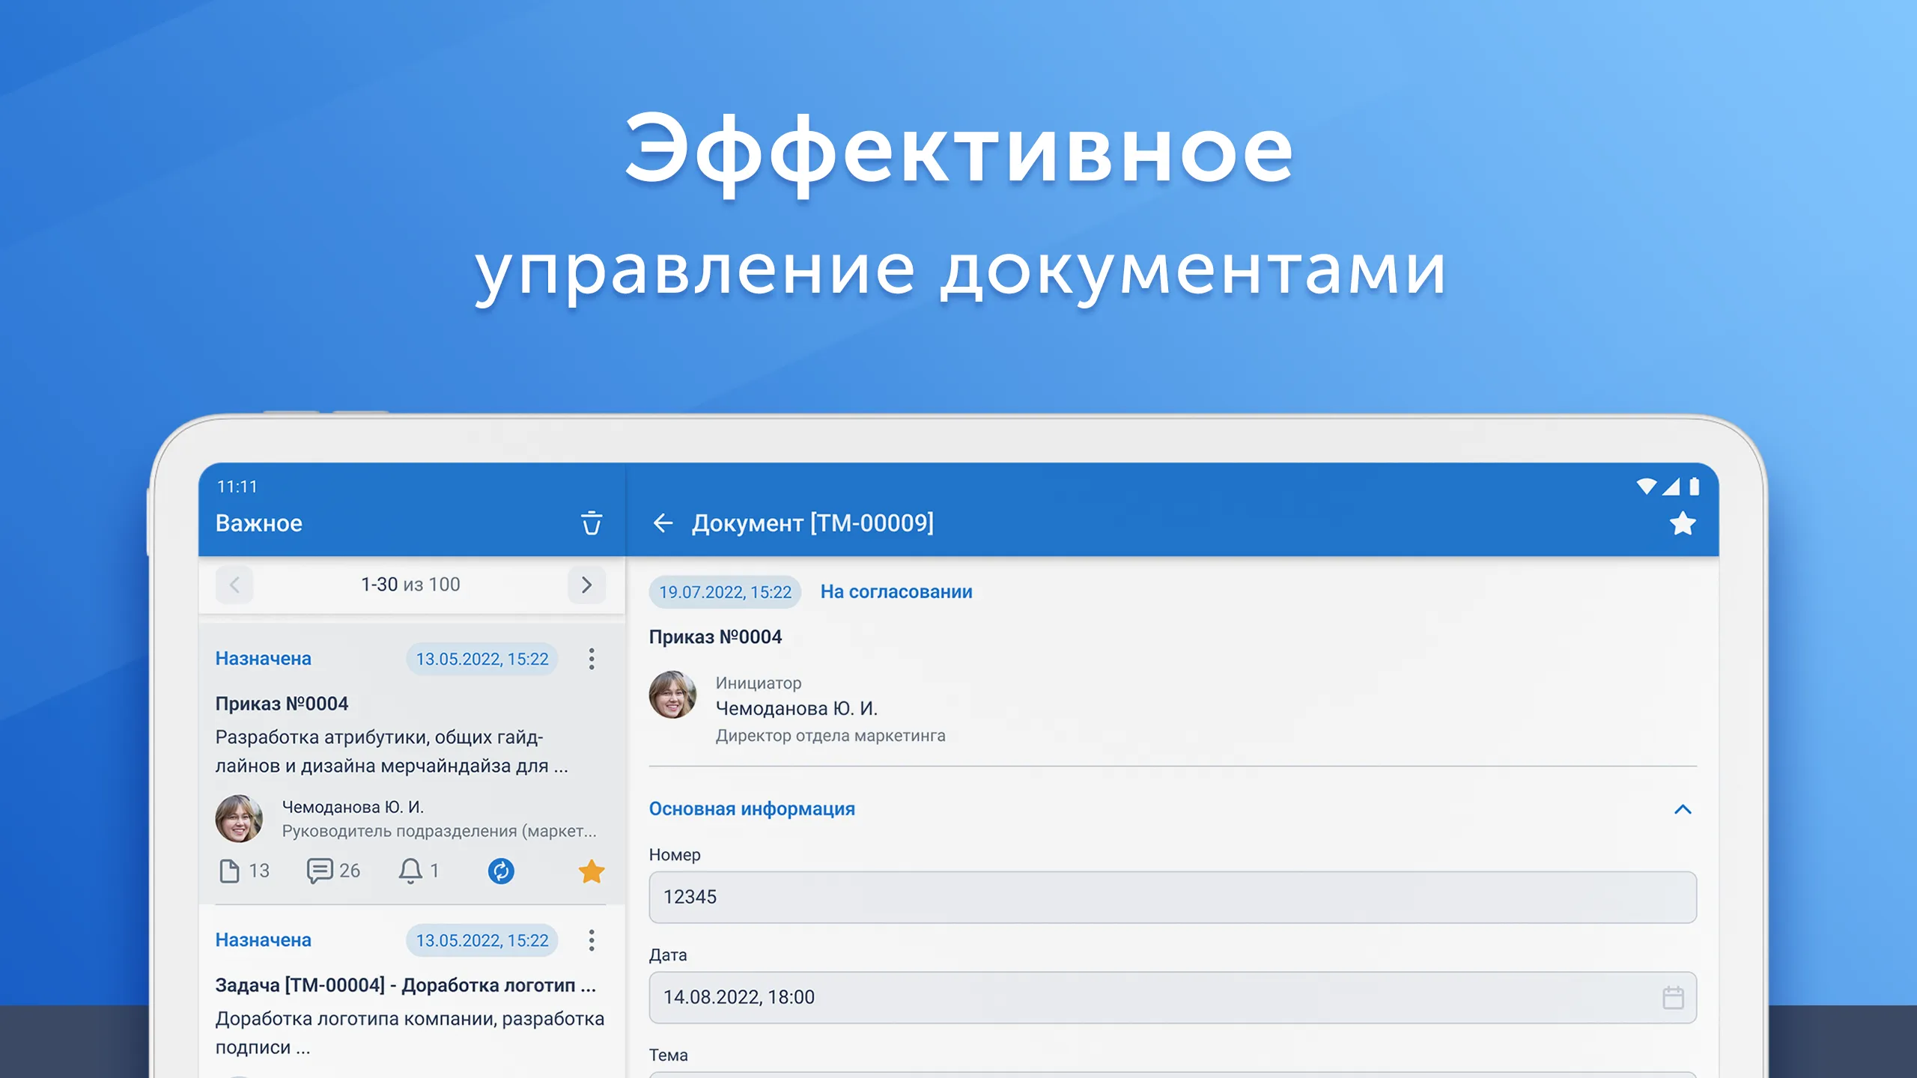Click the 1-30 из 100 pagination text
1917x1078 pixels.
[x=410, y=585]
